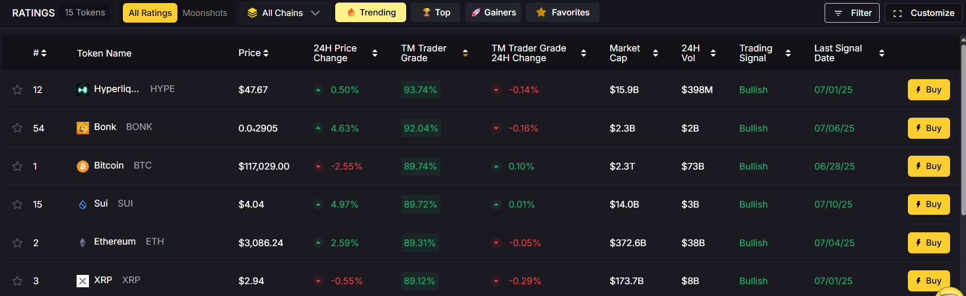Favorite the Sui row star
966x296 pixels.
tap(17, 205)
